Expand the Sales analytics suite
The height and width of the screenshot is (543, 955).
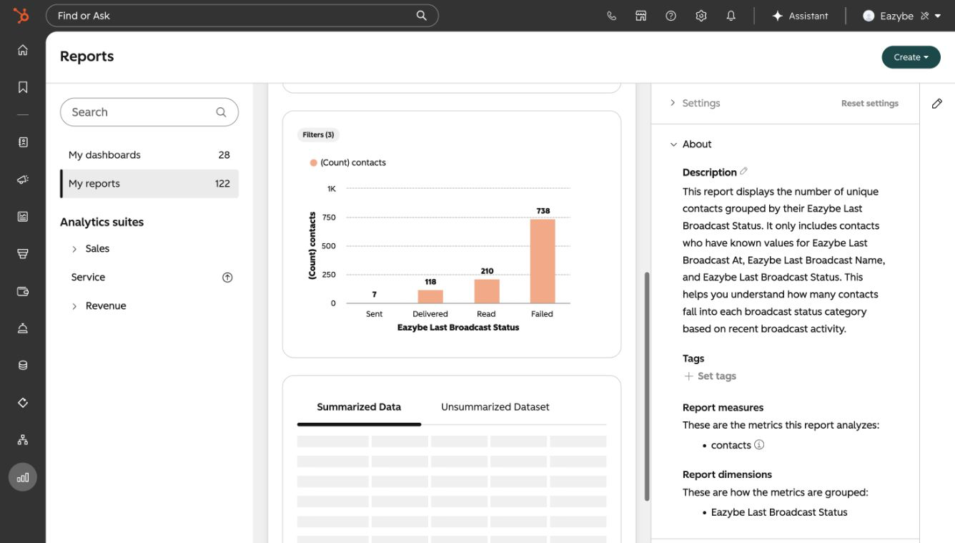pyautogui.click(x=74, y=249)
